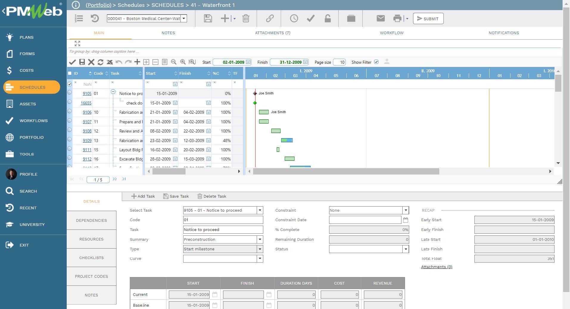
Task: Click the email envelope icon
Action: click(x=381, y=18)
